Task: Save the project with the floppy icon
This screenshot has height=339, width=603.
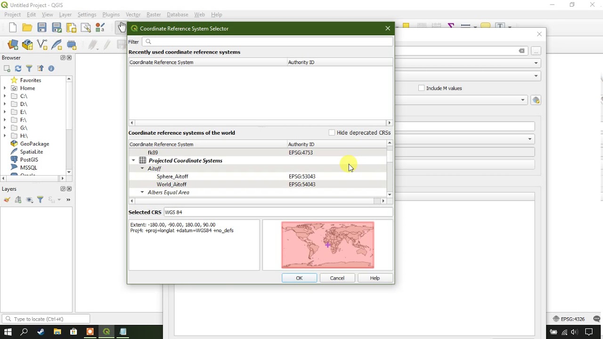Action: [42, 28]
